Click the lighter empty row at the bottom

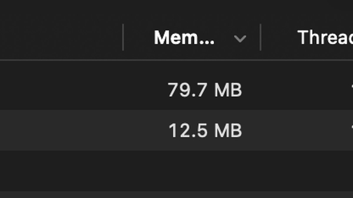click(176, 194)
